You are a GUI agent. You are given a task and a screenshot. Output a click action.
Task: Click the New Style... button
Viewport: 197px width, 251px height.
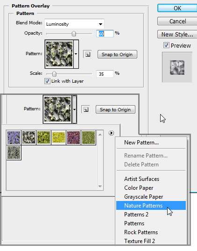pos(177,34)
